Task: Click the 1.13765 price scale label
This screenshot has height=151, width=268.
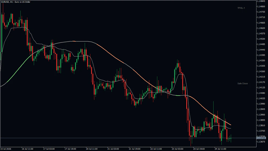Action: 261,131
